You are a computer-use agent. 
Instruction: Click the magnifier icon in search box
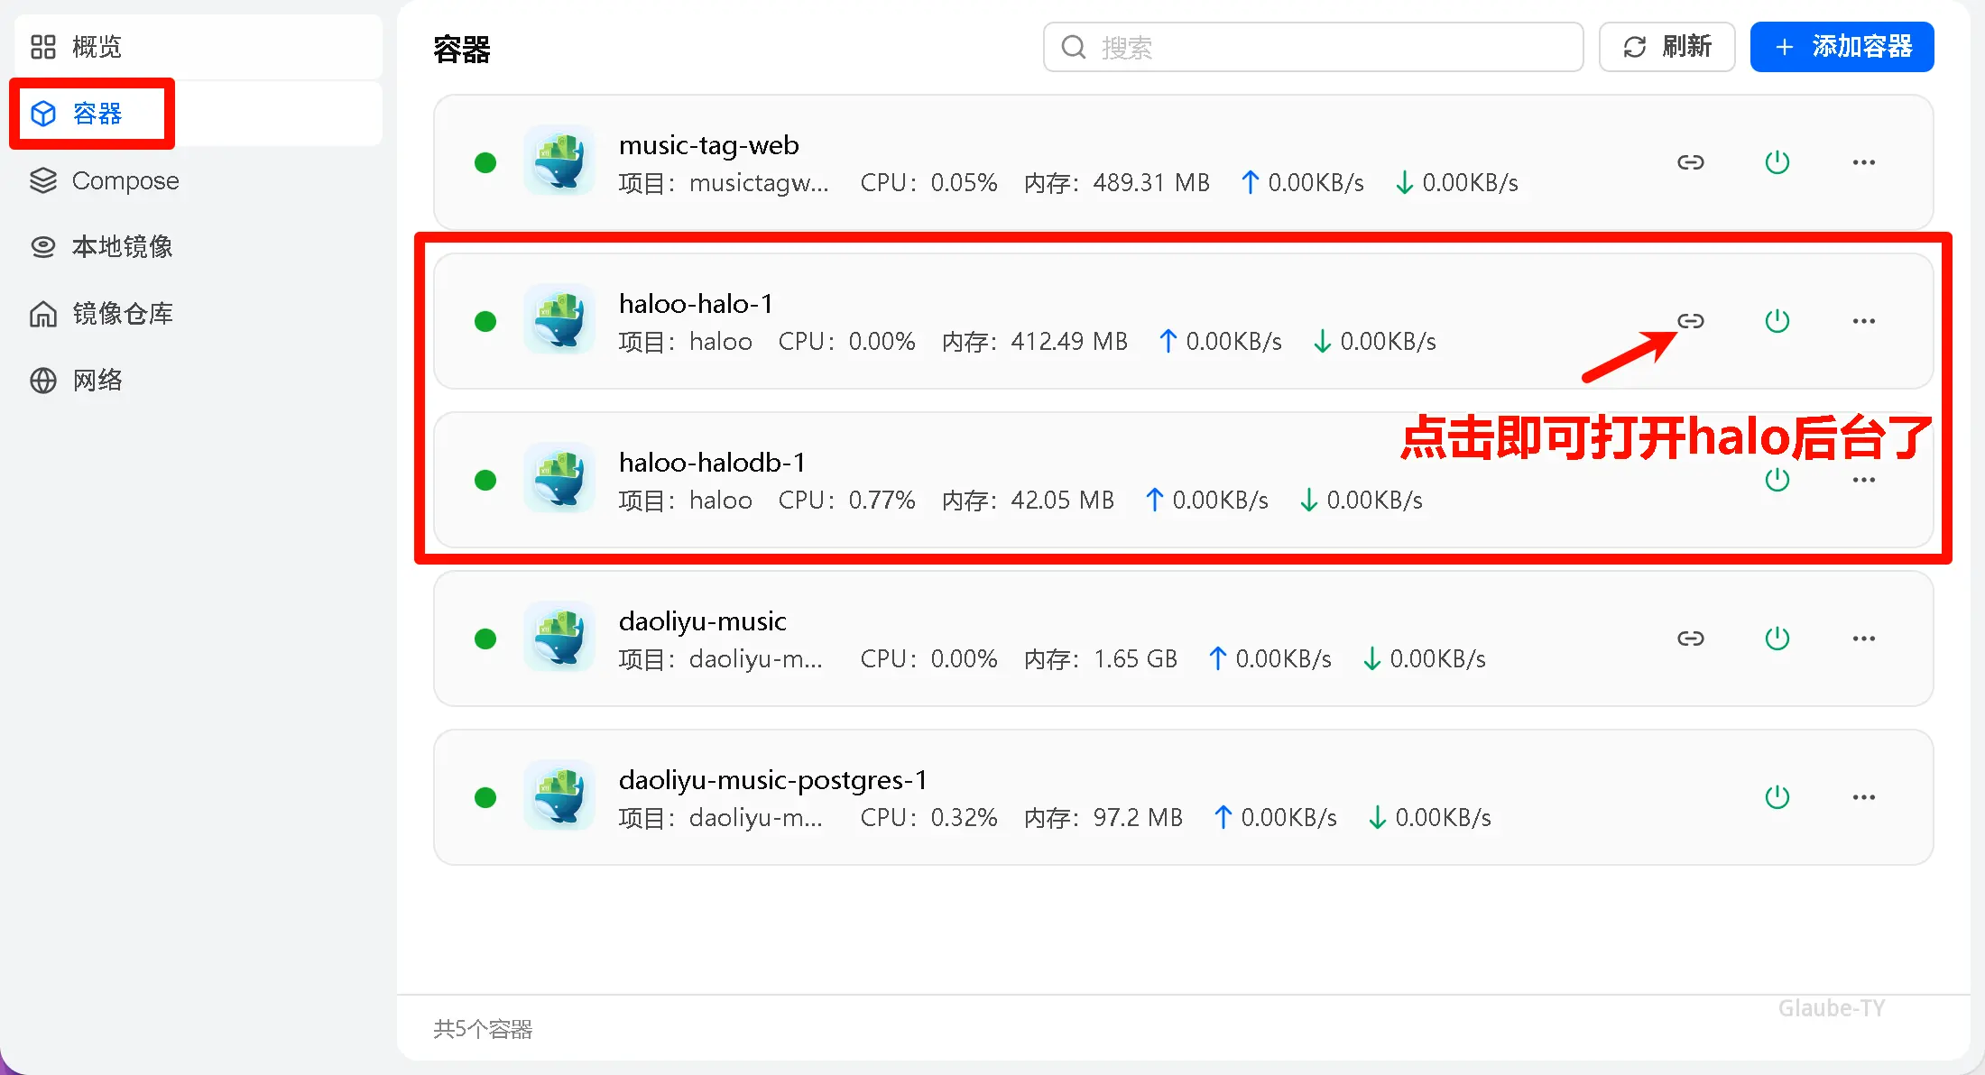coord(1073,47)
